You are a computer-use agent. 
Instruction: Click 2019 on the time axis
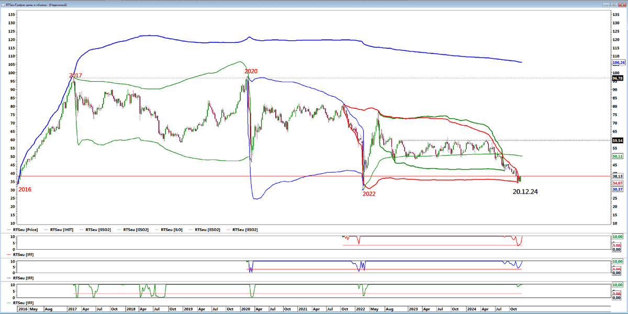point(188,309)
